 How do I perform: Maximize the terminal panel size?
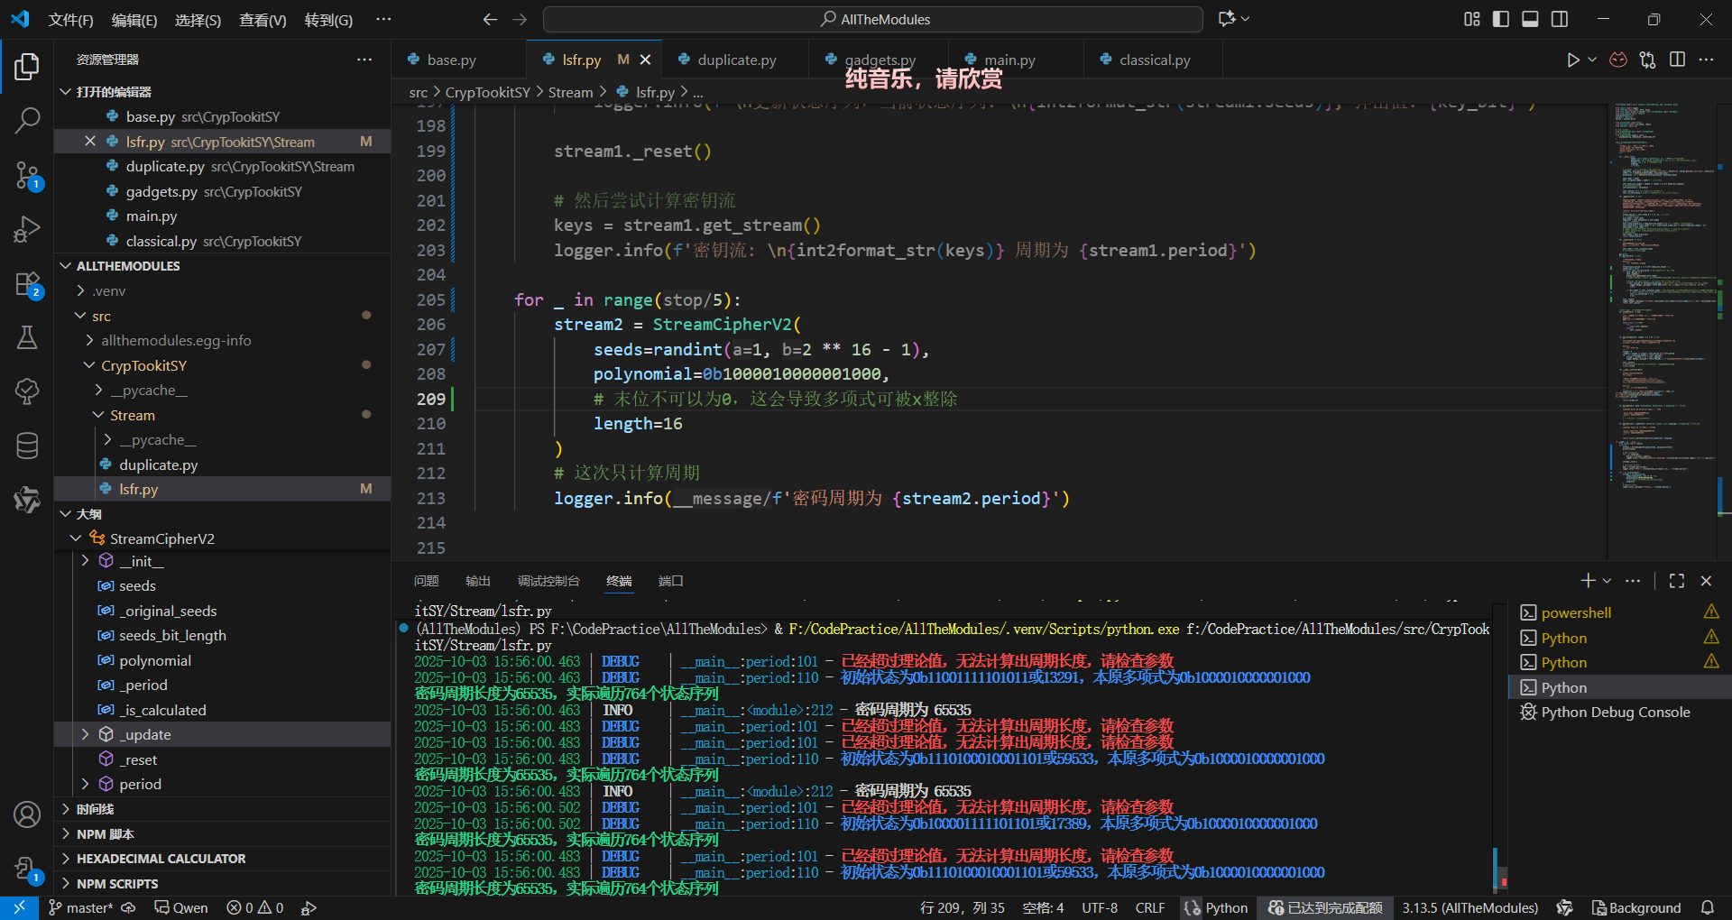1677,581
